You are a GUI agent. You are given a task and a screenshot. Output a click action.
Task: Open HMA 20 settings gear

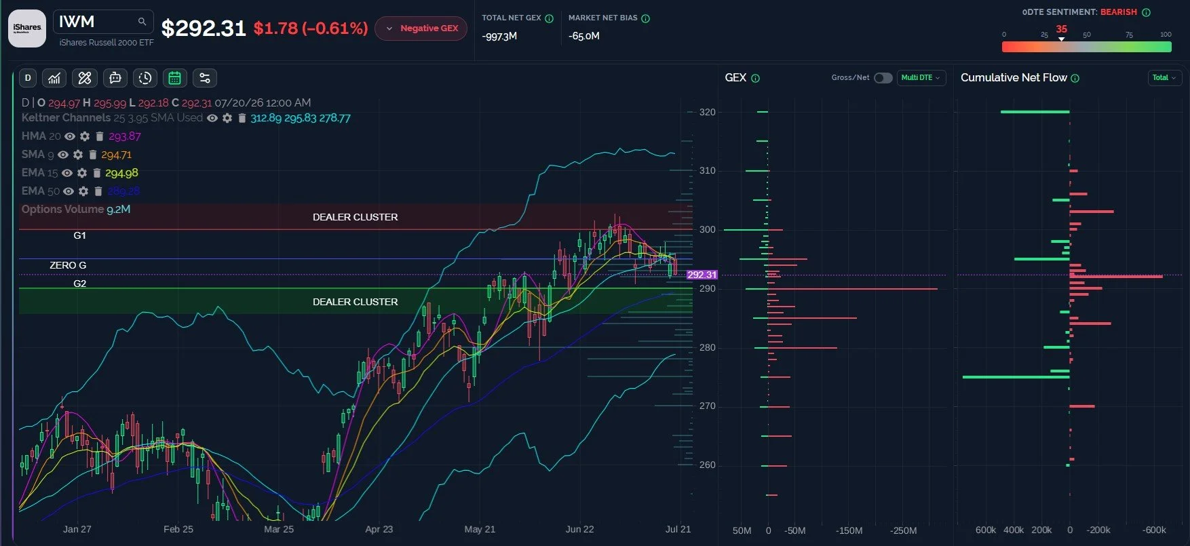[x=85, y=136]
